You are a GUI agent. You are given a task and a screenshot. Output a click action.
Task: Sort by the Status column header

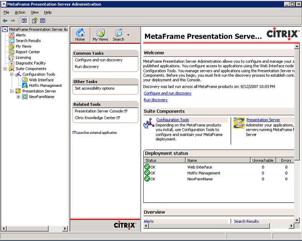click(x=165, y=160)
